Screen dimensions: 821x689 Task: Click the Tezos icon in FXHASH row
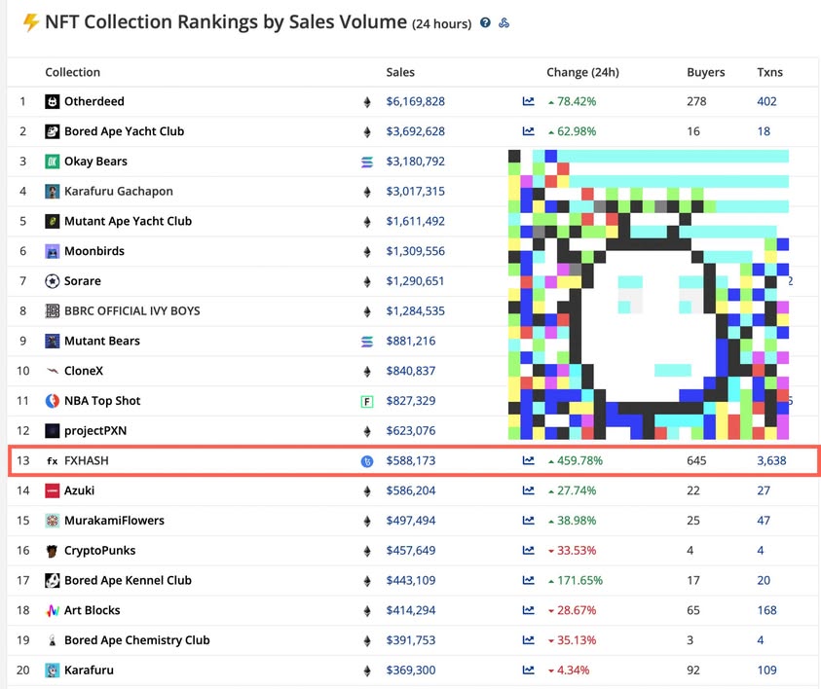pyautogui.click(x=367, y=461)
